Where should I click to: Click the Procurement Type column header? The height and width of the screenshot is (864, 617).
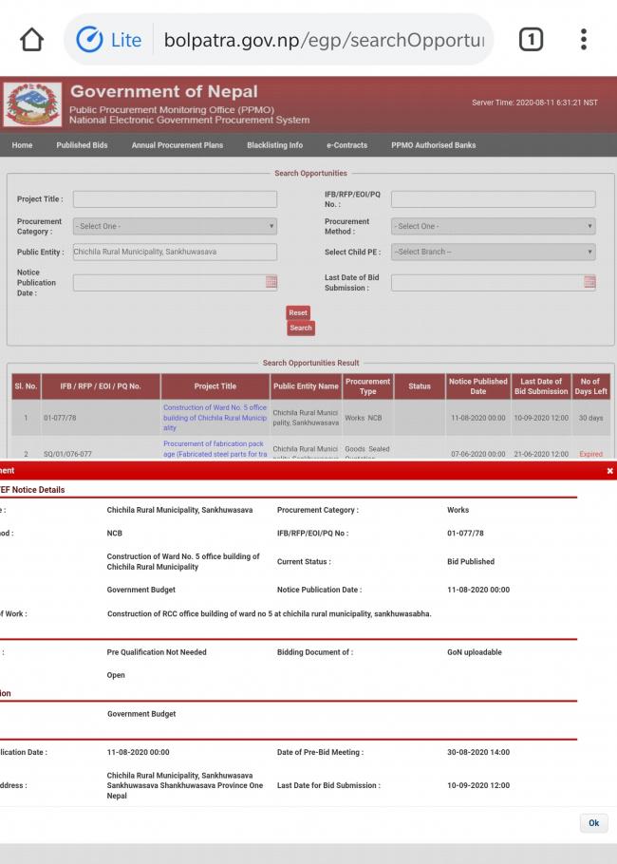368,386
